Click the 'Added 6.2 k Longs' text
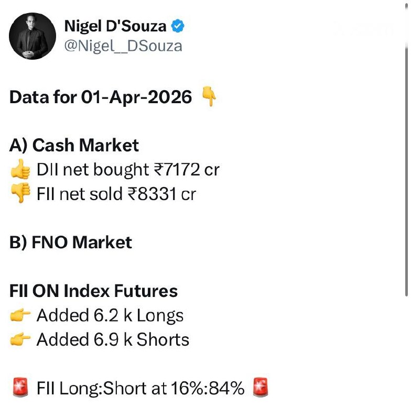This screenshot has height=419, width=411. [110, 315]
